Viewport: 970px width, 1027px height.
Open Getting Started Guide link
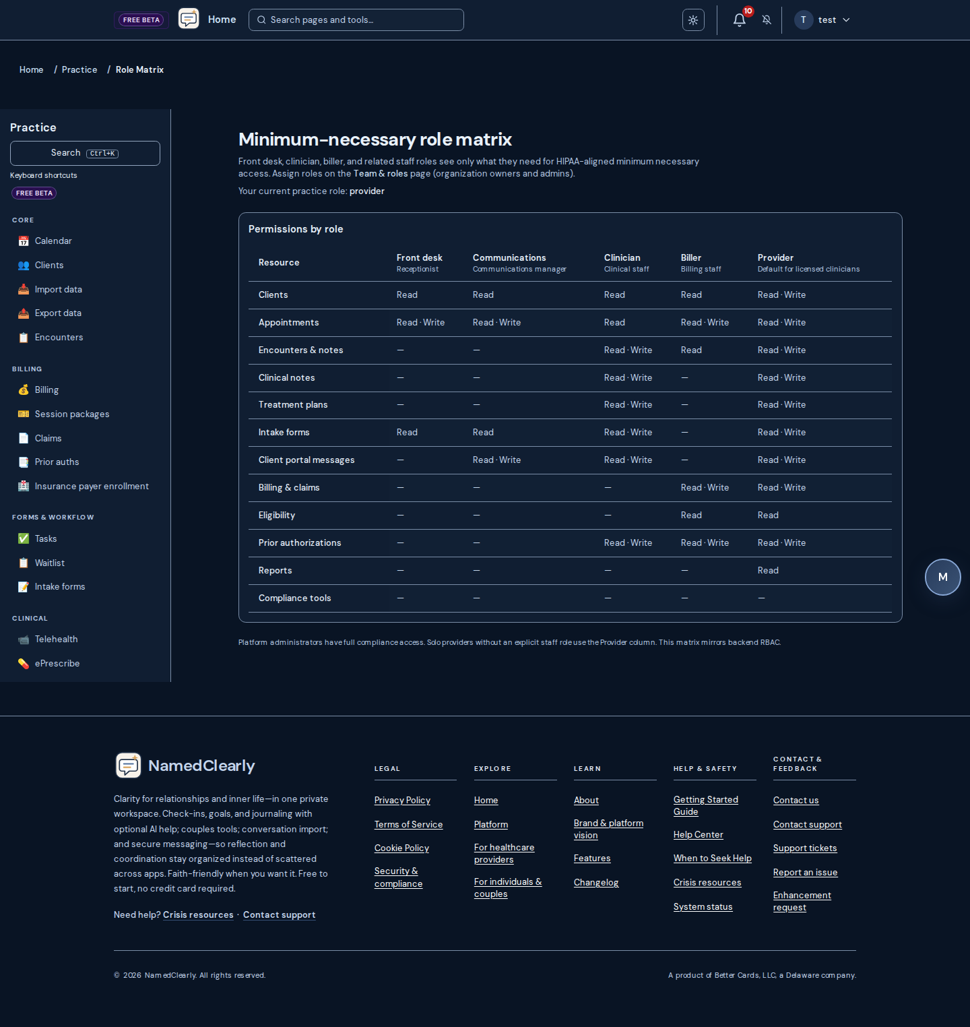705,805
